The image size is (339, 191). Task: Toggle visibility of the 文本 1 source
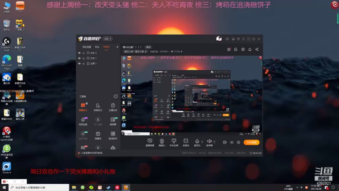[79, 58]
